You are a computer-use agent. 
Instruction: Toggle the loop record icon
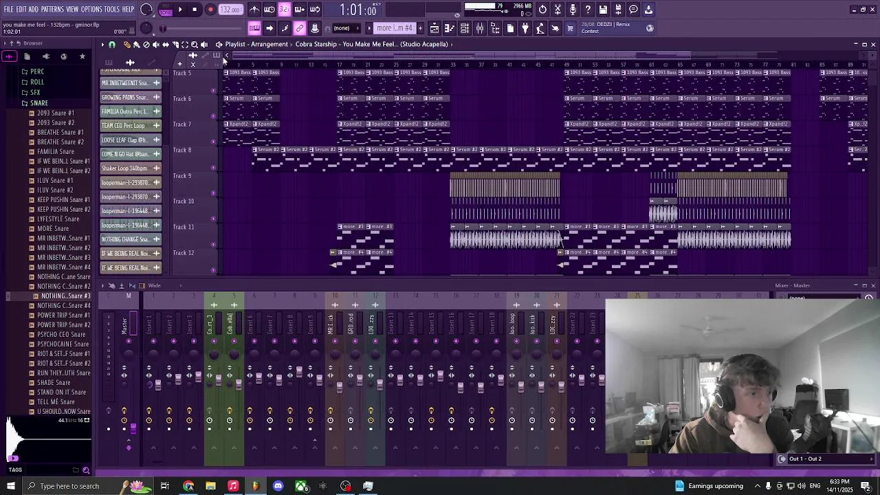click(x=315, y=10)
